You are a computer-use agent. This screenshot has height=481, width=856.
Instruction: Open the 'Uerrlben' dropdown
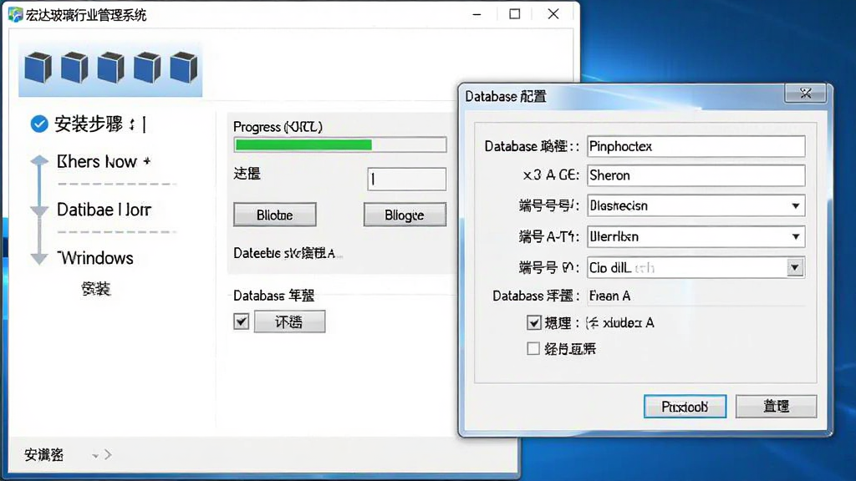click(696, 236)
